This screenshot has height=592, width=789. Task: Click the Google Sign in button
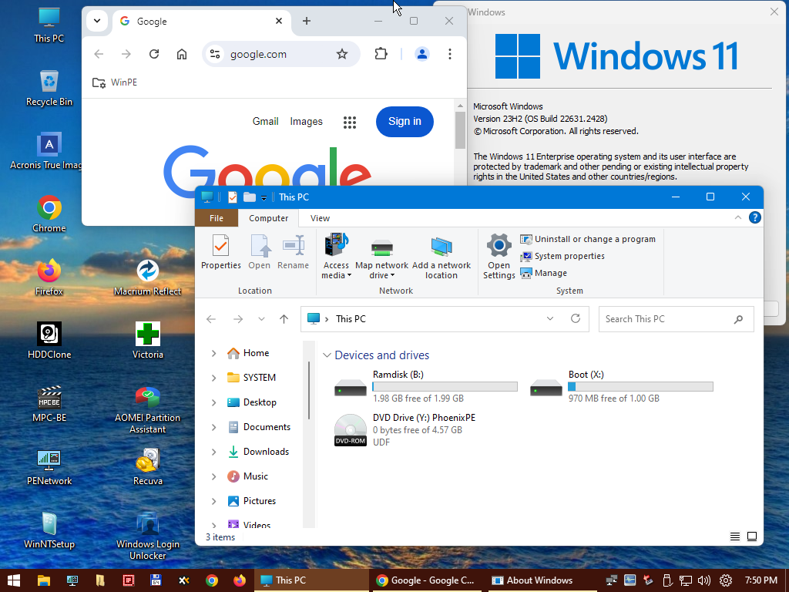click(x=405, y=121)
